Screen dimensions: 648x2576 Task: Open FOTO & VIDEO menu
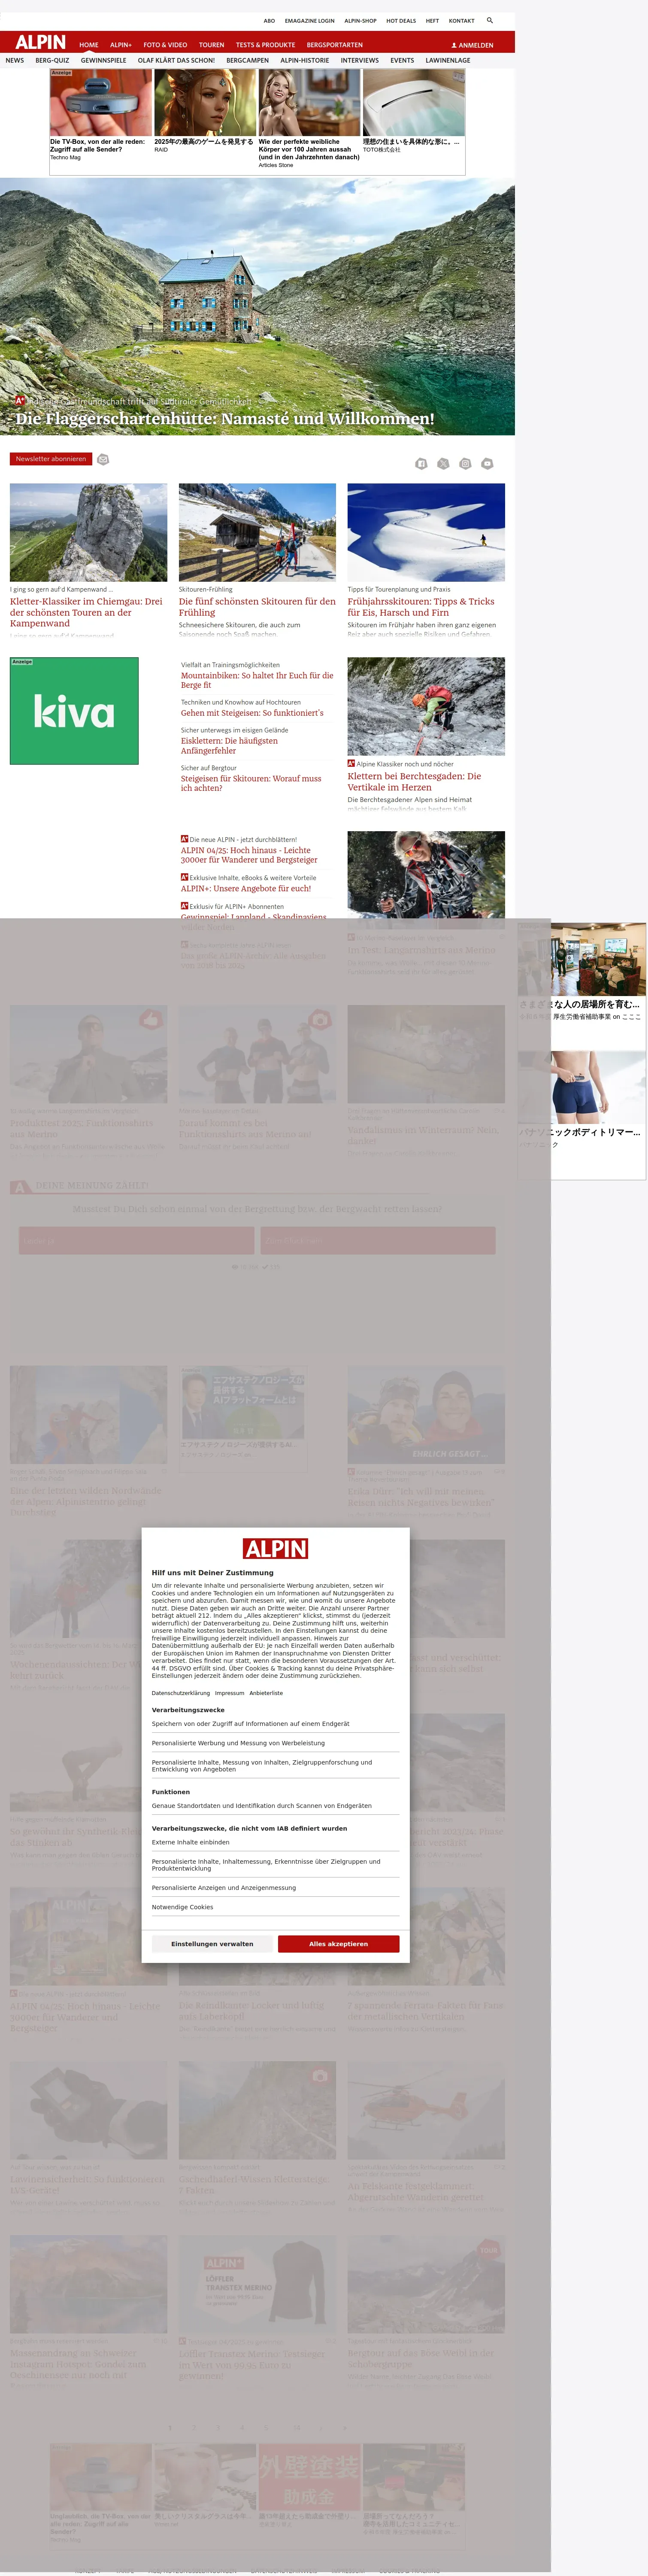[x=165, y=45]
